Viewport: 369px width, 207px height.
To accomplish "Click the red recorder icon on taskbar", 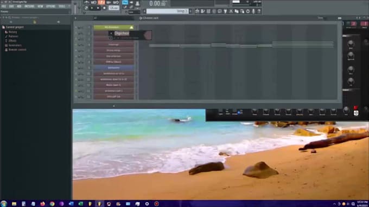I will pyautogui.click(x=156, y=204).
